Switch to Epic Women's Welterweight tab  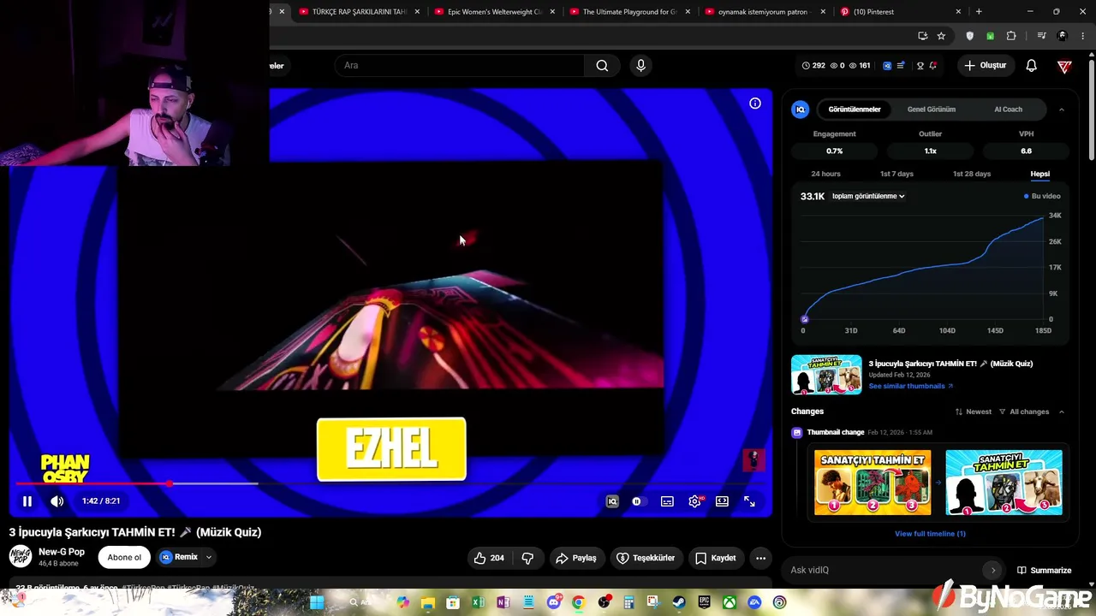(495, 12)
